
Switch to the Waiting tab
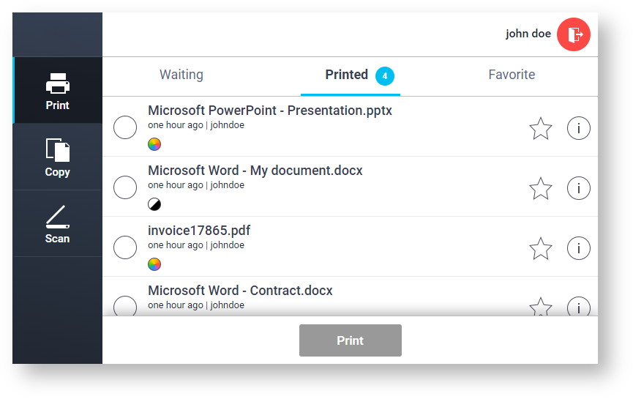(181, 75)
